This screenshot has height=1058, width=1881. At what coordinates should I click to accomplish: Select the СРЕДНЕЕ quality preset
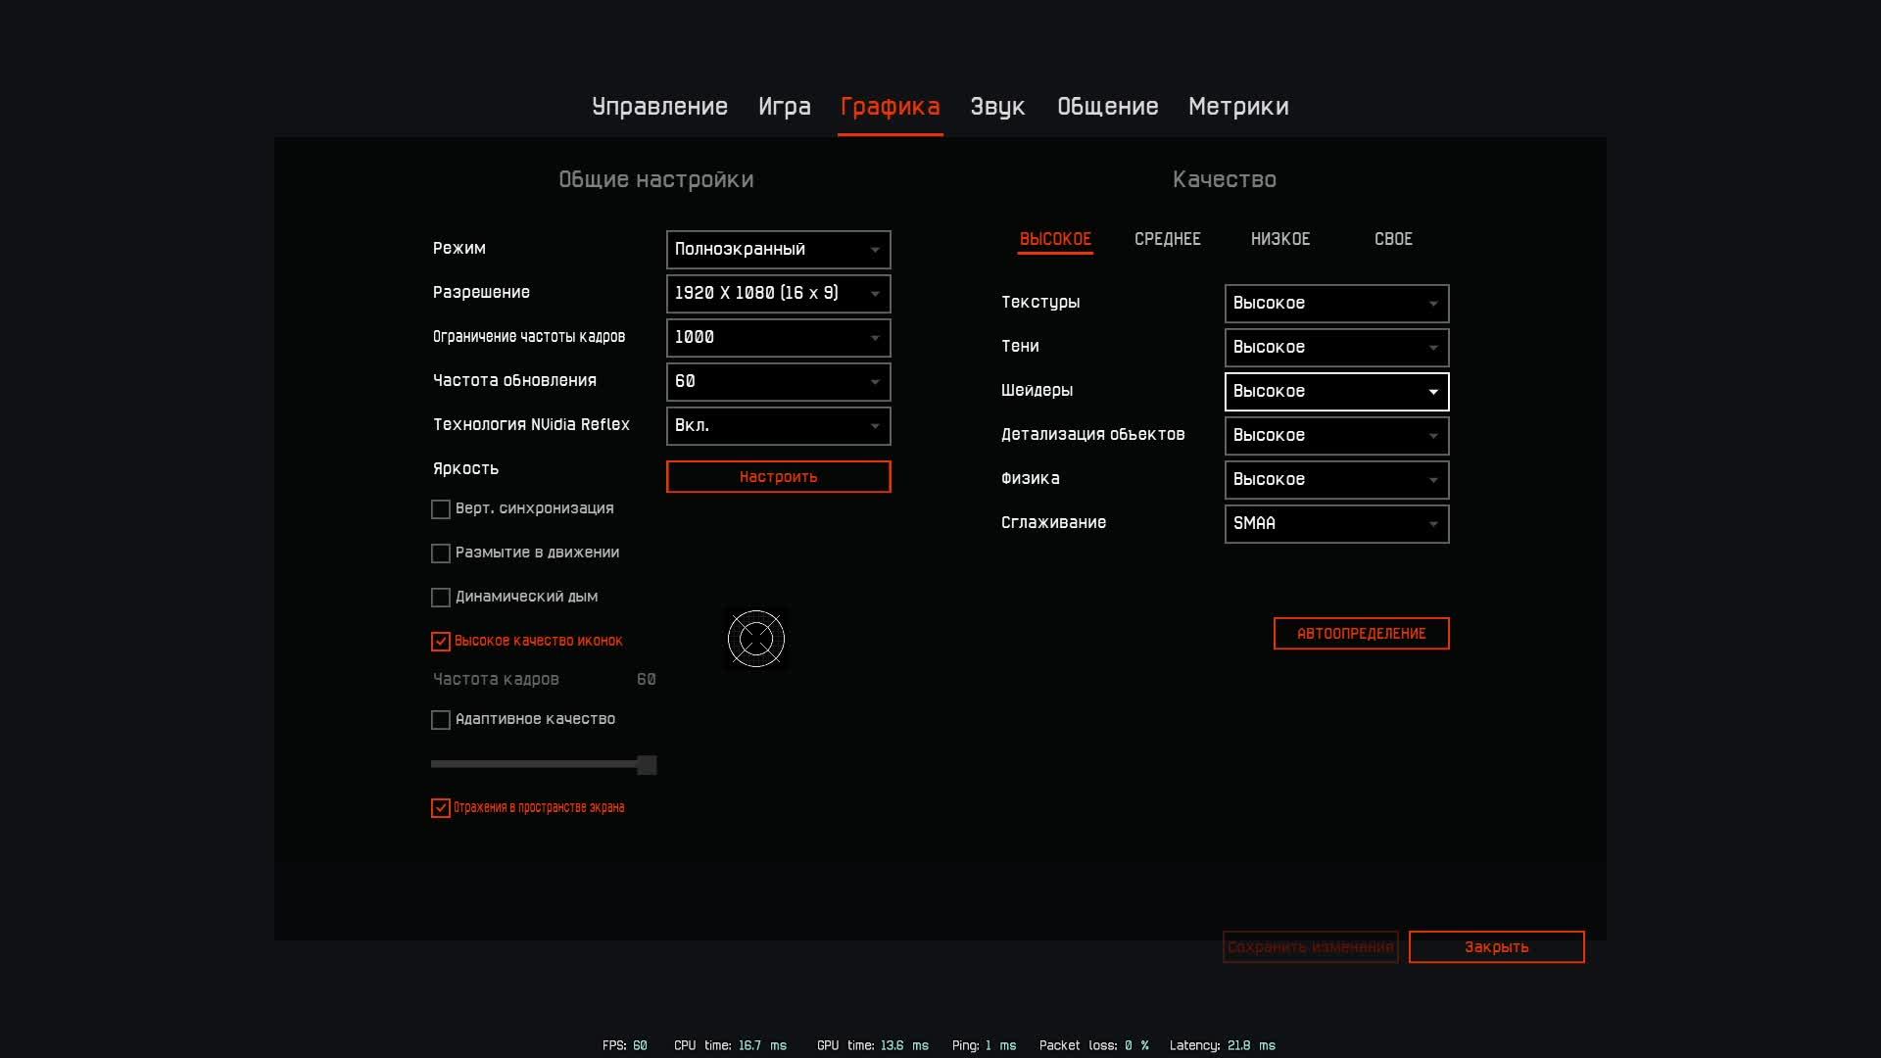point(1167,239)
